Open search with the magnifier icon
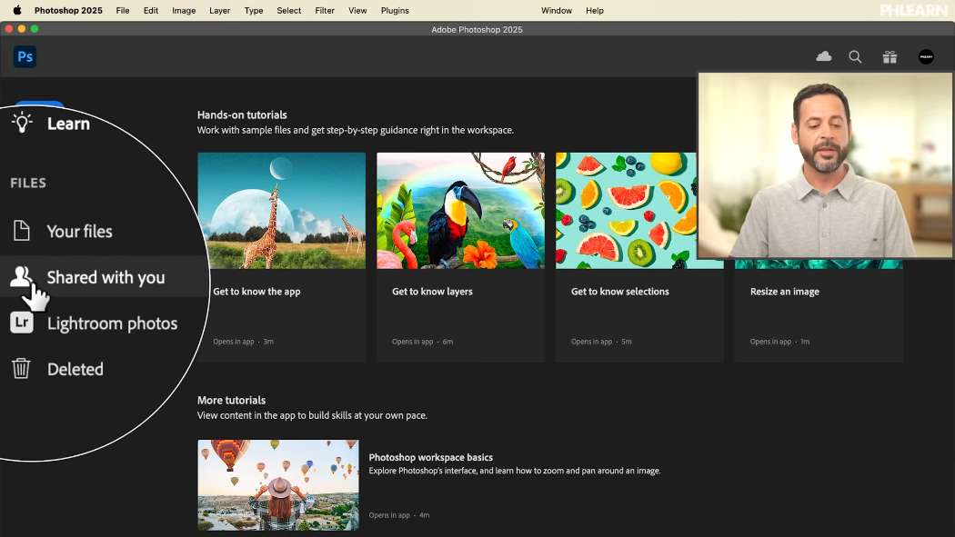 855,56
